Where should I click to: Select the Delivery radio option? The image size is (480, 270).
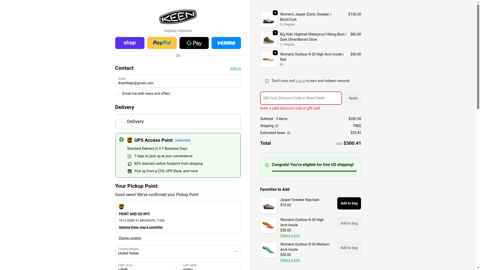click(121, 121)
